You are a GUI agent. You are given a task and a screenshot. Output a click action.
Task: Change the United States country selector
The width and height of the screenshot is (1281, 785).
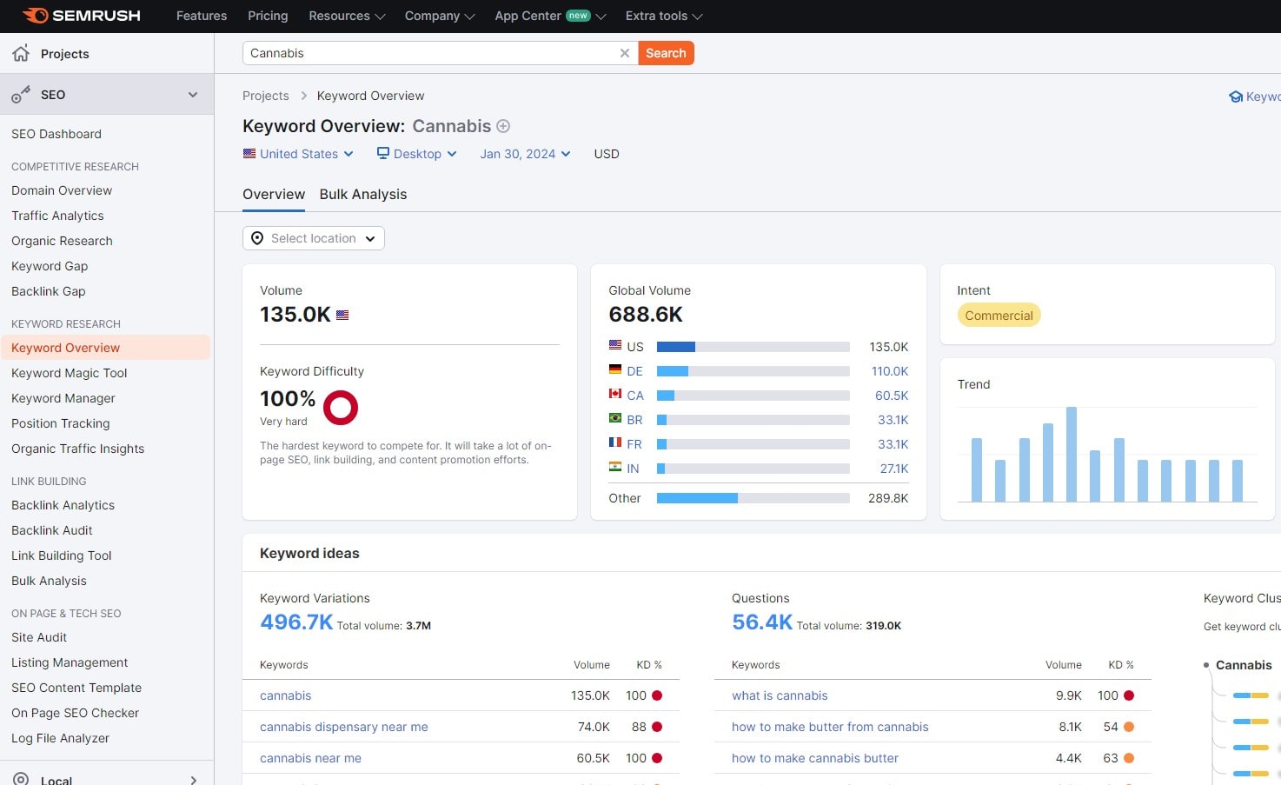pos(298,154)
